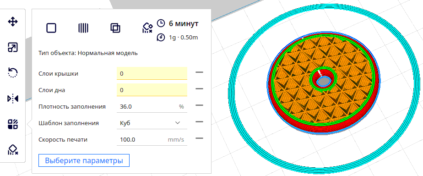Click the clock icon beside 6 минут
The image size is (423, 176).
[x=161, y=23]
